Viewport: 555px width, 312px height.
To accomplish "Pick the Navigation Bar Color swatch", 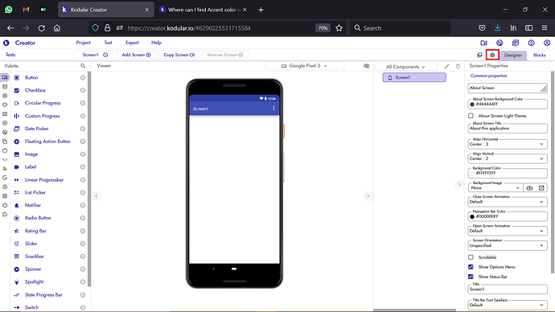I will coord(472,216).
